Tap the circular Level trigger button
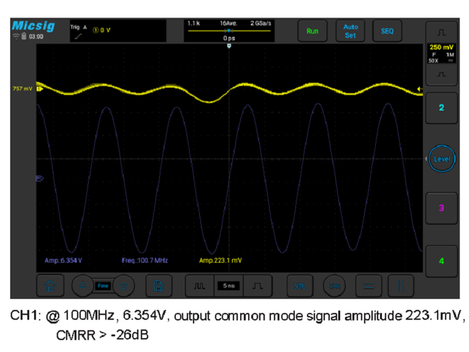The width and height of the screenshot is (469, 352). coord(441,158)
